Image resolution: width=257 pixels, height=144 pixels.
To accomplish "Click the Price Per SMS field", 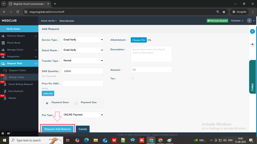I will [x=83, y=83].
